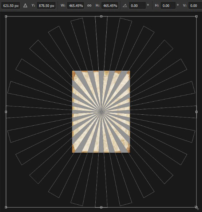Click the H: label beside the chain icon
202x212 pixels.
[98, 5]
